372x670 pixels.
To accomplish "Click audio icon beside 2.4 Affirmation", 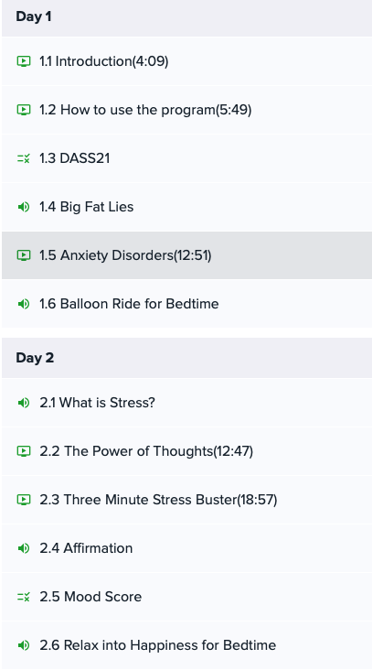I will [x=24, y=548].
